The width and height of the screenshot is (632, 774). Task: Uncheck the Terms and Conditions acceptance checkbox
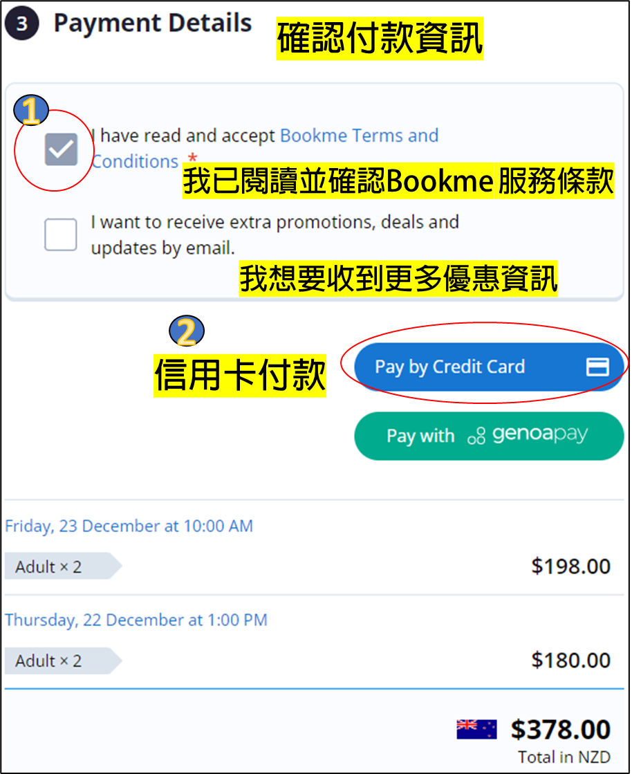click(61, 149)
